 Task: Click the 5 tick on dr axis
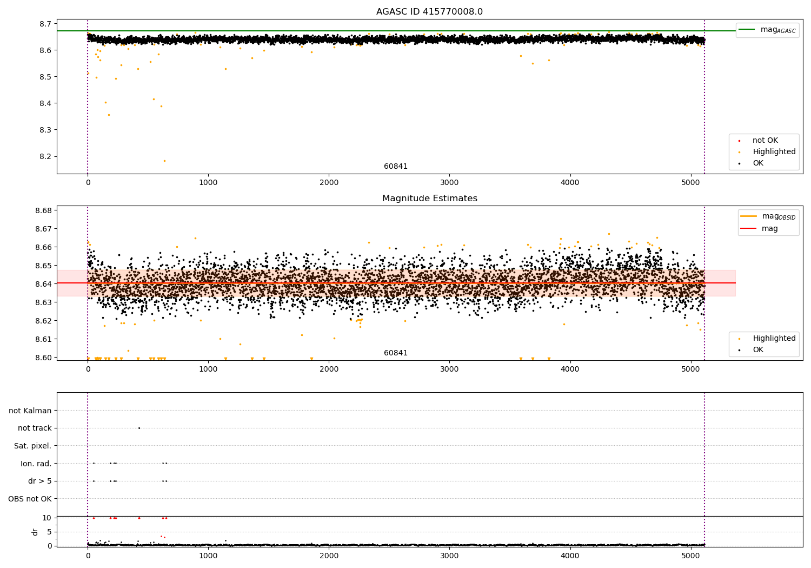[49, 532]
